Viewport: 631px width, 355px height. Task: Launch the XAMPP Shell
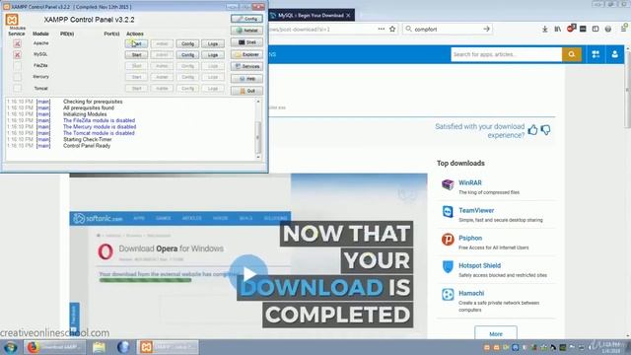246,42
